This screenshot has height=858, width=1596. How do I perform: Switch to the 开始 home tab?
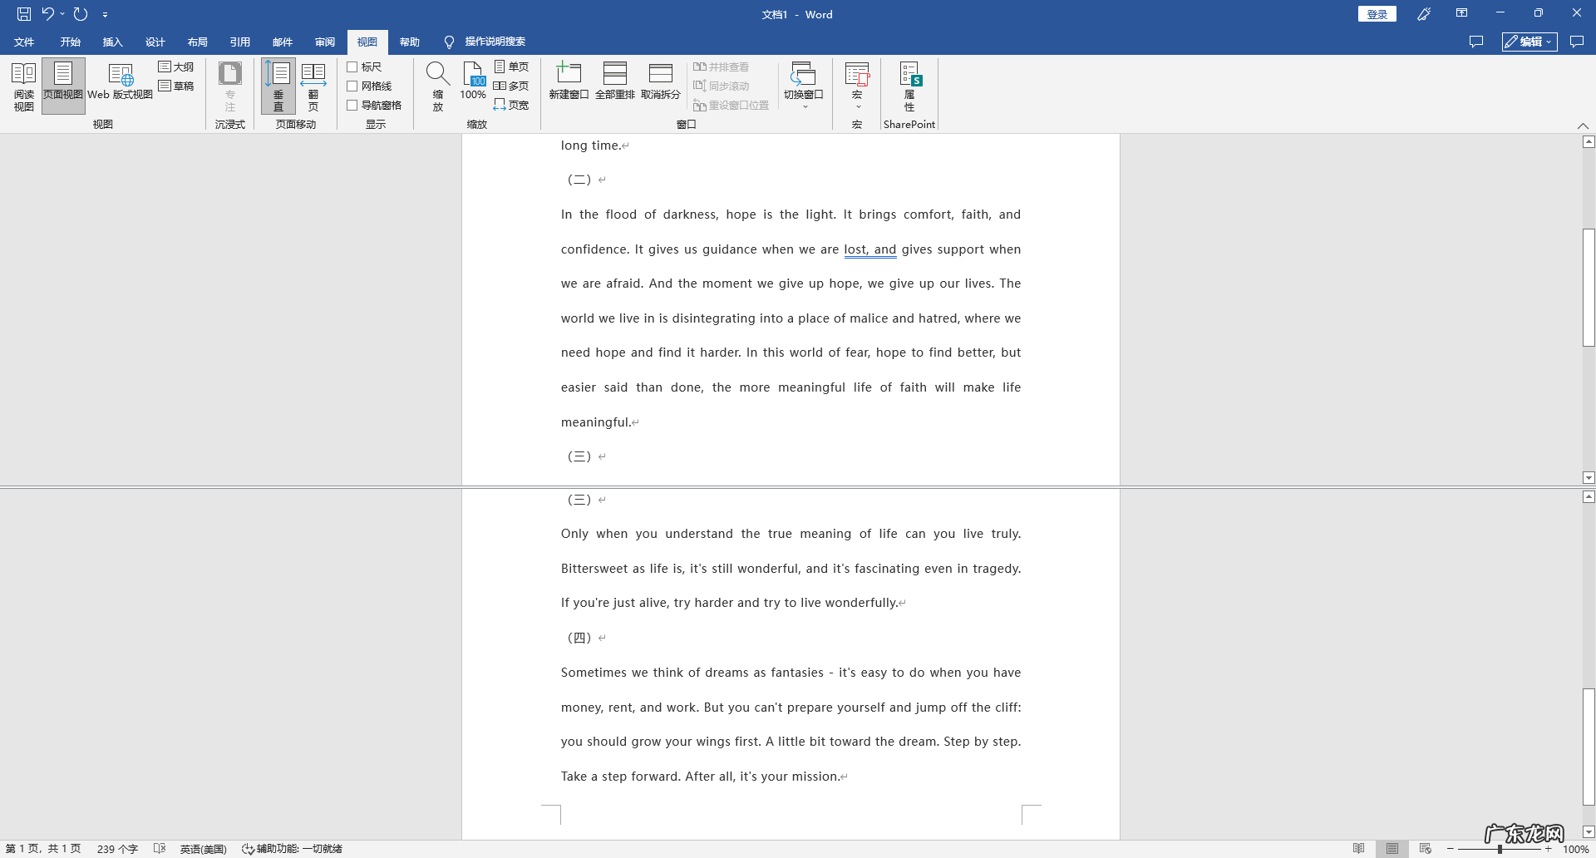(70, 42)
